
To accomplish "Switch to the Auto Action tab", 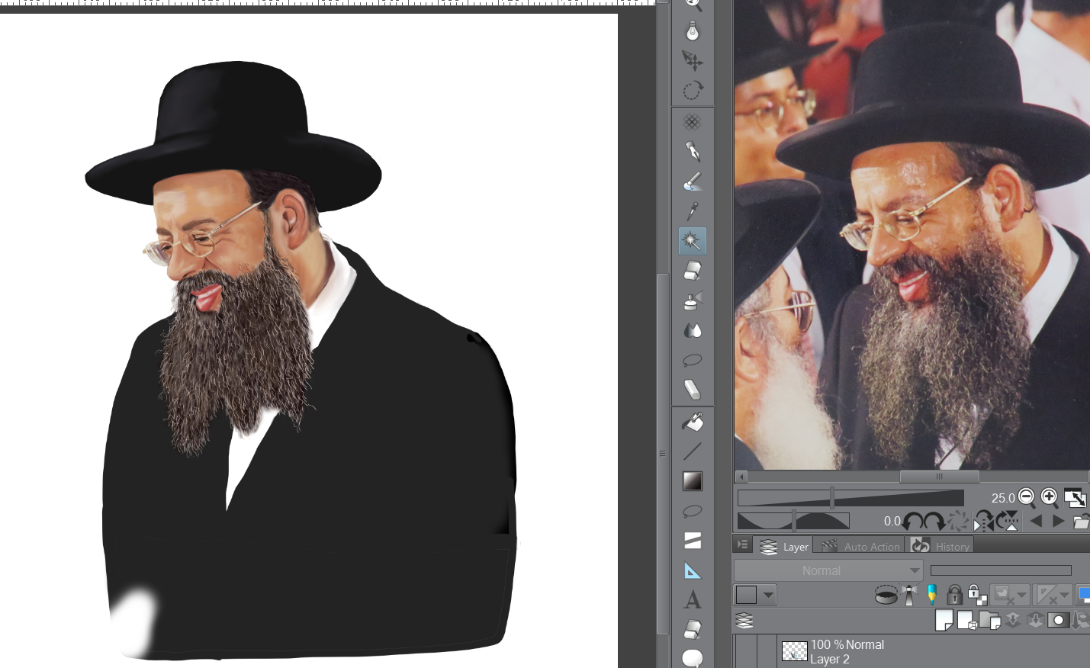I will pos(859,546).
